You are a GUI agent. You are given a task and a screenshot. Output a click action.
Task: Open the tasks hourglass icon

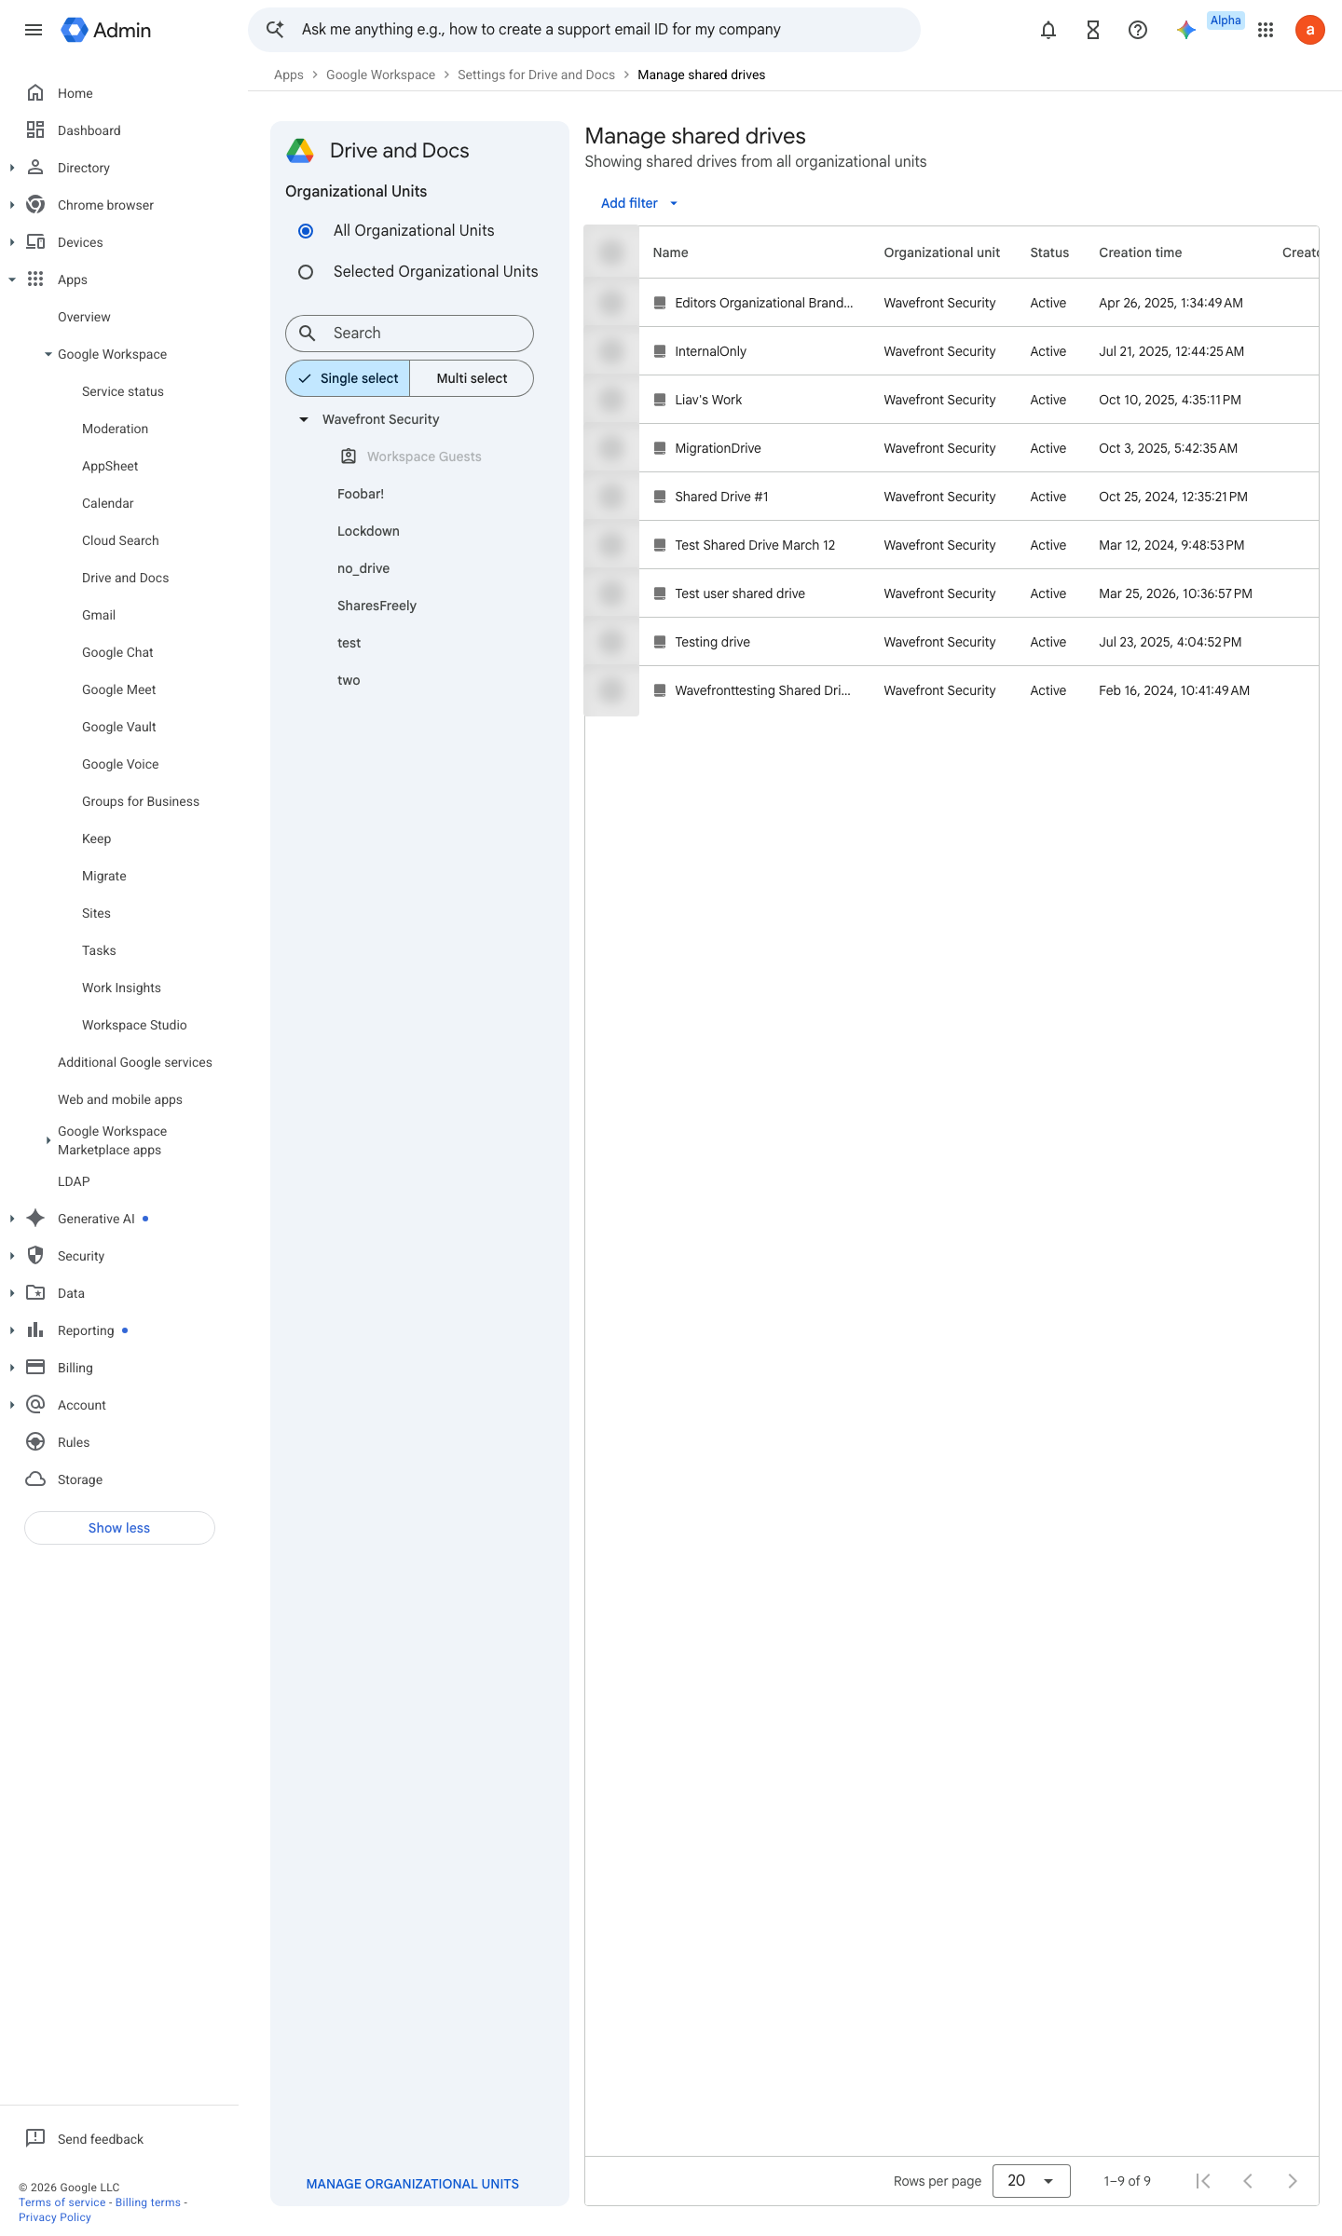point(1093,30)
